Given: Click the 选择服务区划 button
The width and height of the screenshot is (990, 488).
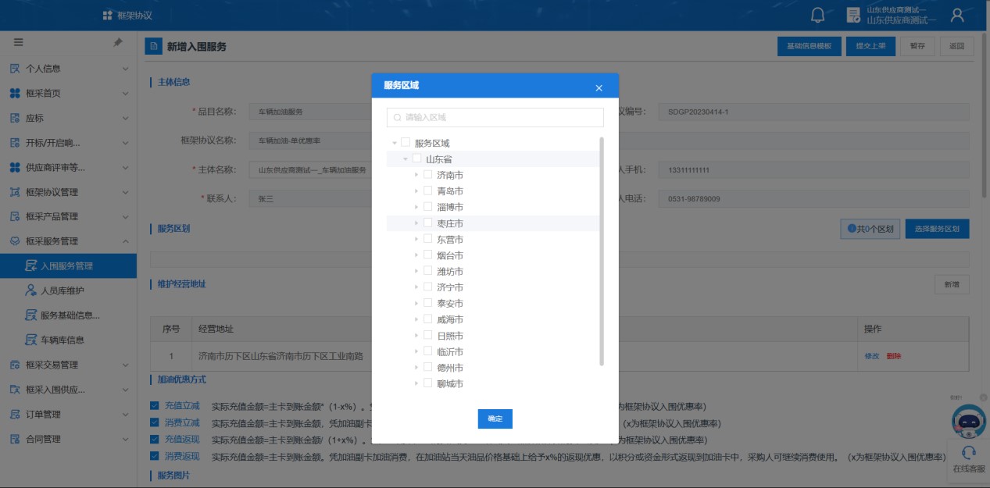Looking at the screenshot, I should coord(937,229).
